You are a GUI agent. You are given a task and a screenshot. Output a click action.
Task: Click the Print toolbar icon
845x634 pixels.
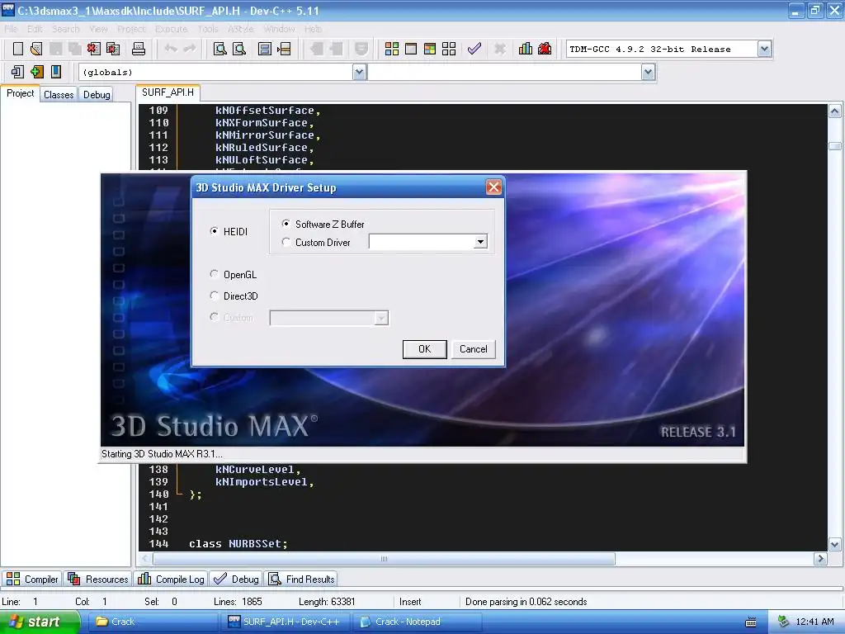pos(139,49)
